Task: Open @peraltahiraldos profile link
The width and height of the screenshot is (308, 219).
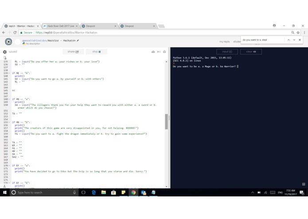Action: pos(35,40)
